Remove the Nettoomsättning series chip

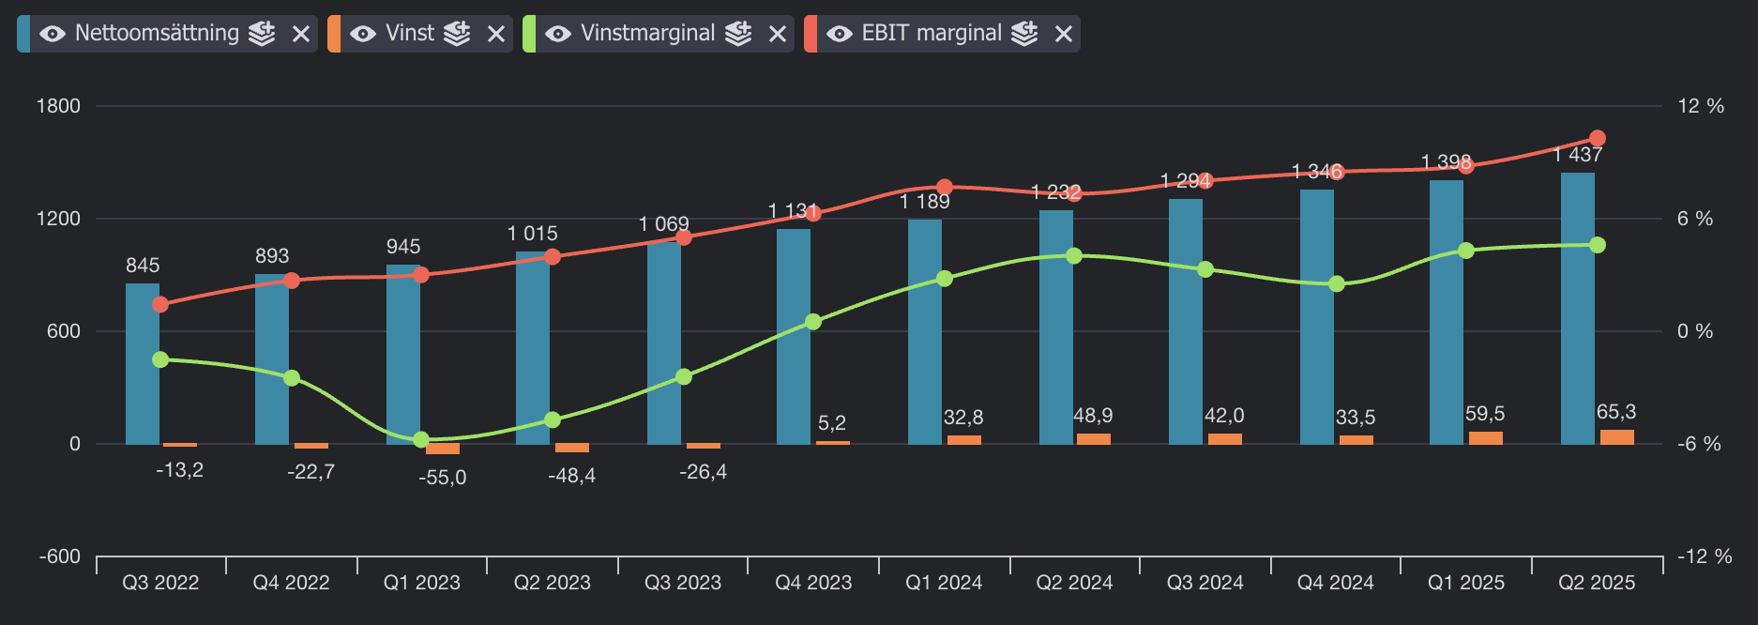[301, 34]
